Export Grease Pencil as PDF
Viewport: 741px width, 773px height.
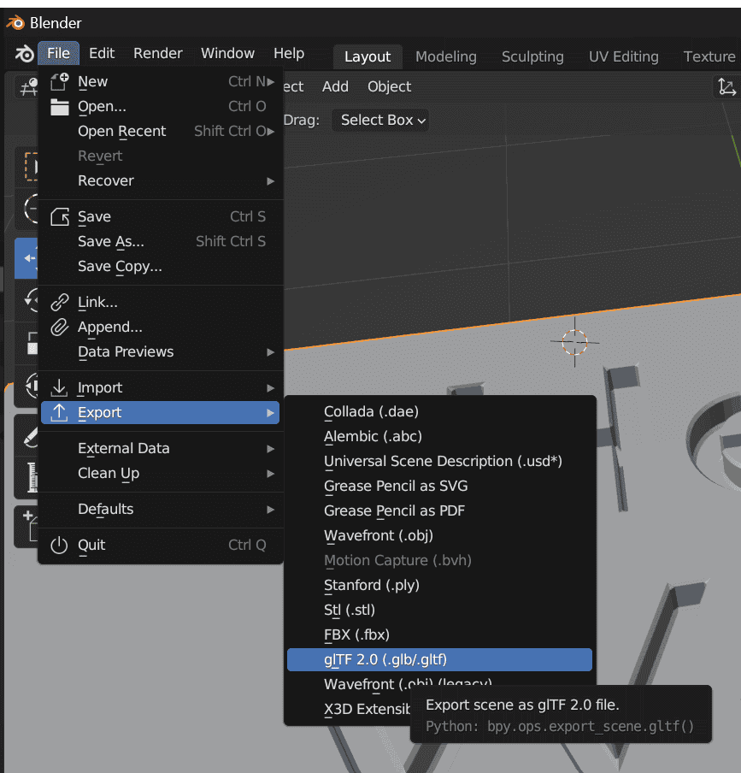pos(439,510)
